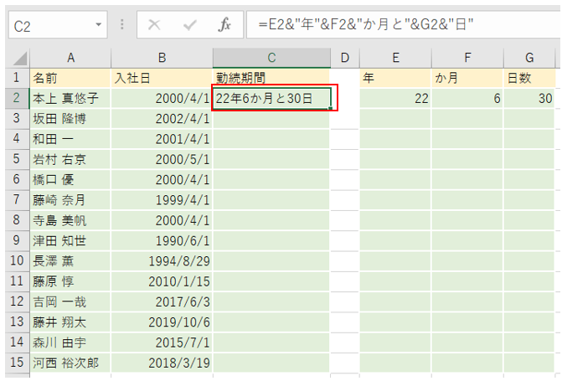Click the date cell 1994/8/29
The image size is (562, 381).
pyautogui.click(x=162, y=260)
